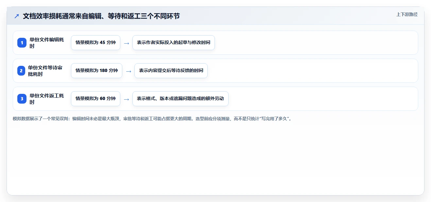Click the 情景模拟为 60 分钟 chip
This screenshot has width=431, height=202.
coord(95,99)
